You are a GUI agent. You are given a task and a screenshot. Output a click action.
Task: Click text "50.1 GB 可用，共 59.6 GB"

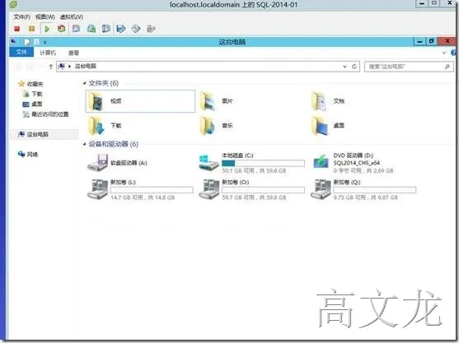[254, 170]
